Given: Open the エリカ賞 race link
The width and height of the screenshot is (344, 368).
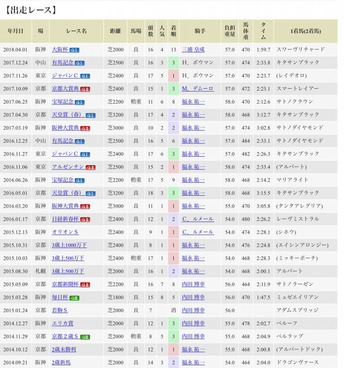Looking at the screenshot, I should point(63,324).
